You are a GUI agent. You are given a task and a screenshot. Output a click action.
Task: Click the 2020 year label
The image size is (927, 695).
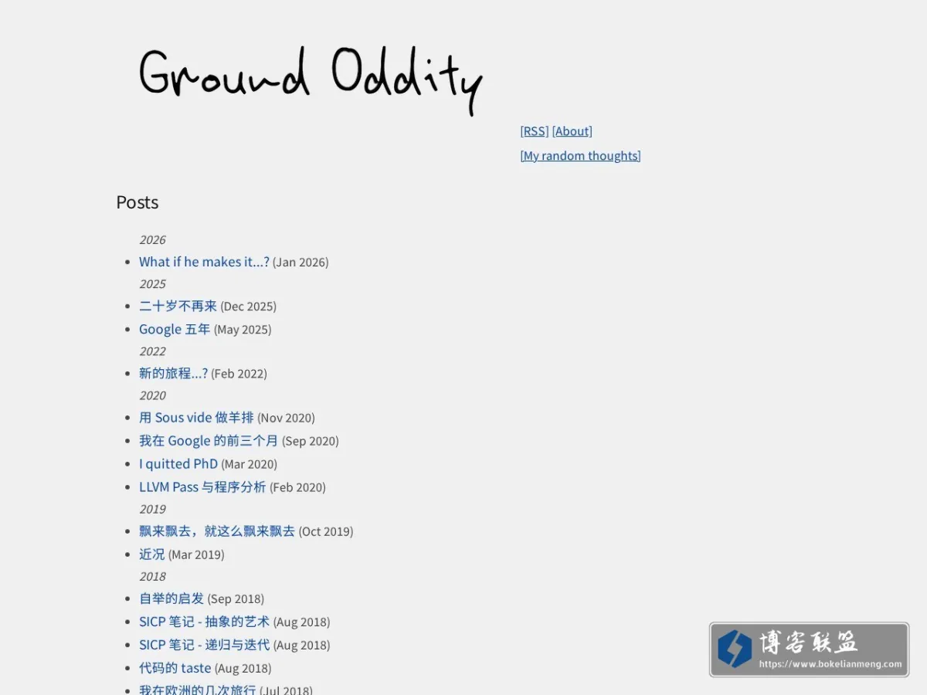(153, 395)
